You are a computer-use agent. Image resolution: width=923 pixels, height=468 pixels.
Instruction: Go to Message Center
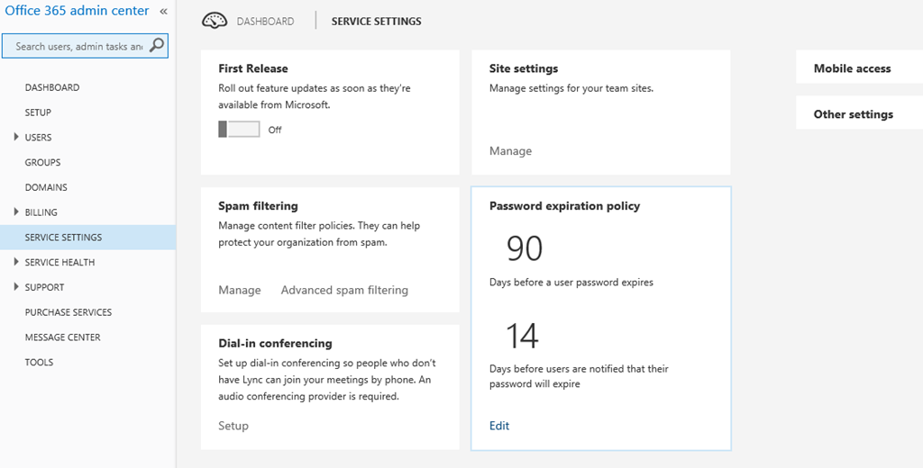point(62,337)
